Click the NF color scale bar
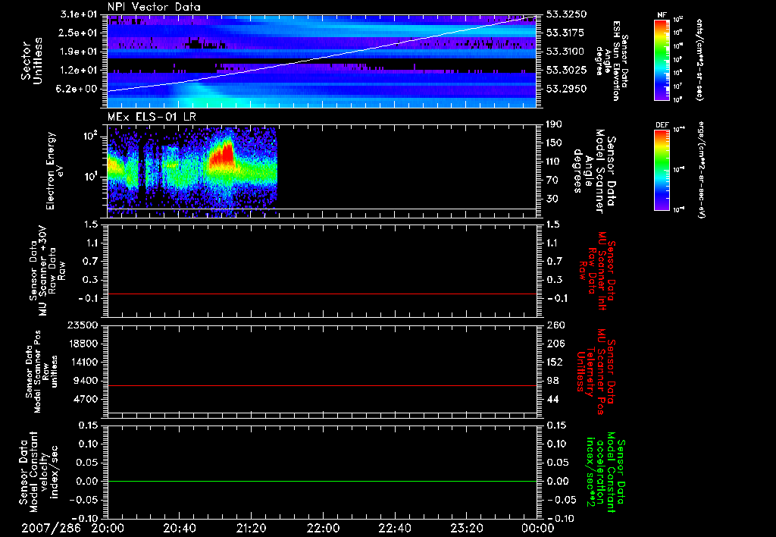 tap(662, 59)
